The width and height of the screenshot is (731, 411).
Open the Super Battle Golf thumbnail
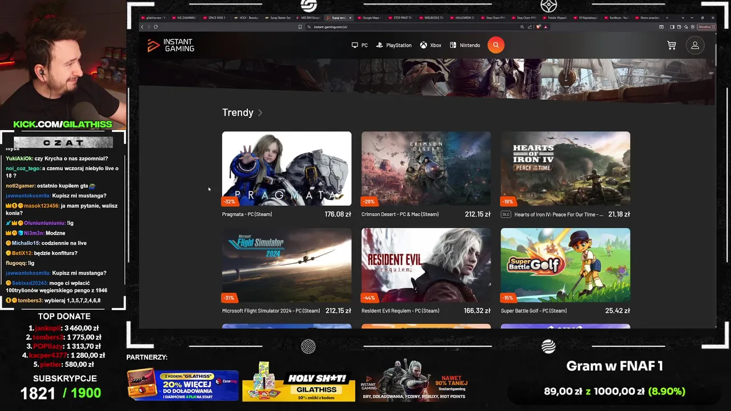point(565,265)
